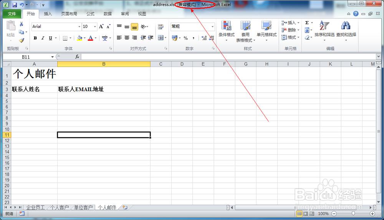
Task: Open the Name Box dropdown arrow
Action: [53, 57]
